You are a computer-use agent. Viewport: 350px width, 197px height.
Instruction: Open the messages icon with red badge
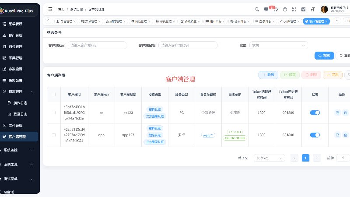[266, 9]
